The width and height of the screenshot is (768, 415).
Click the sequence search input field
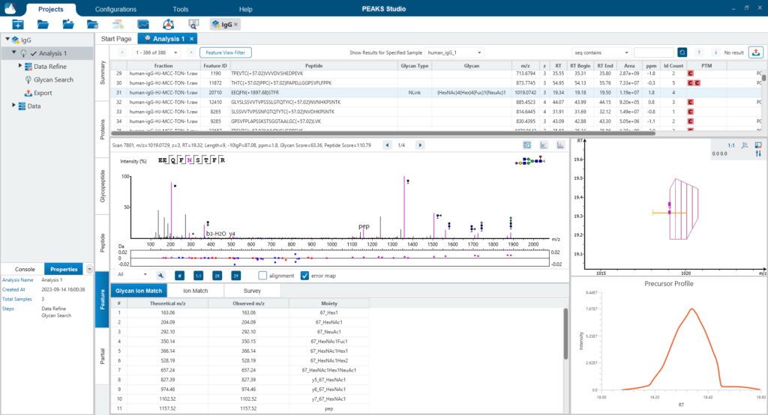pyautogui.click(x=652, y=52)
